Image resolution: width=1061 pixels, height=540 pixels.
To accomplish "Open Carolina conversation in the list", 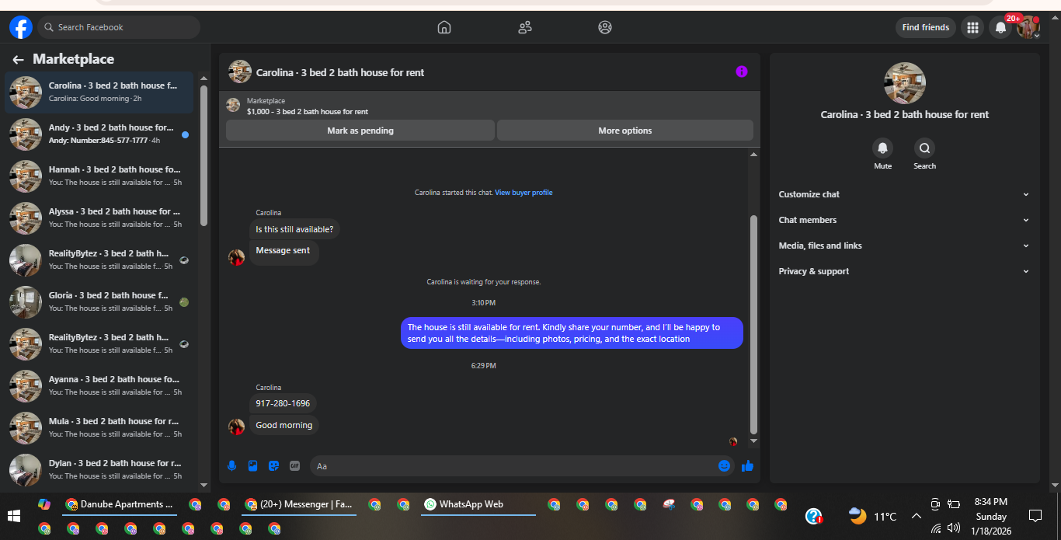I will pyautogui.click(x=99, y=92).
